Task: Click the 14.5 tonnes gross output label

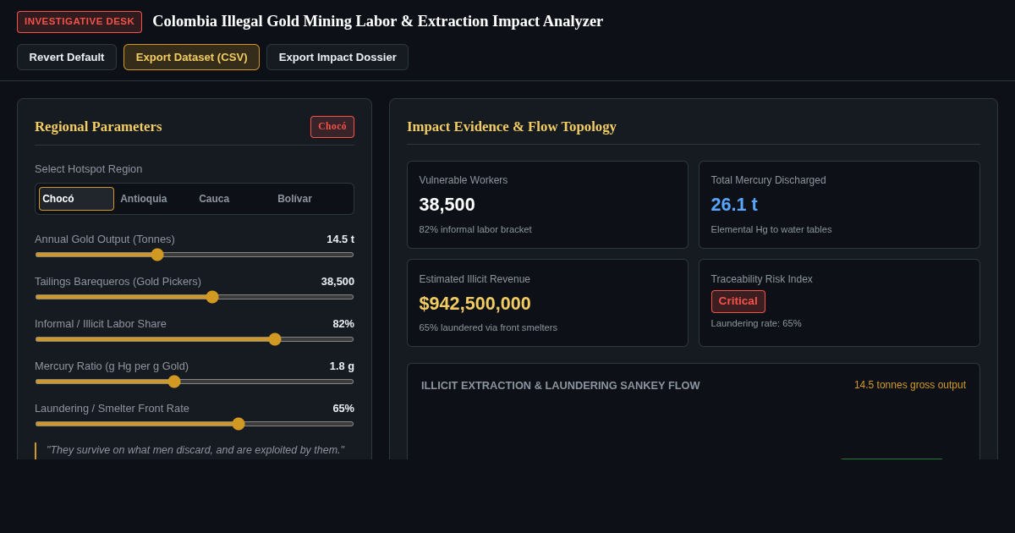Action: pyautogui.click(x=910, y=385)
